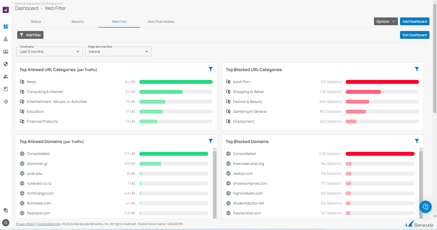Screen dimensions: 437x230
Task: Filter Top Blocked URL Categories widget
Action: coord(417,69)
